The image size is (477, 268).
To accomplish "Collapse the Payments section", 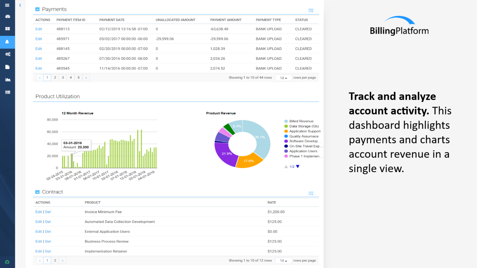I will pyautogui.click(x=37, y=9).
